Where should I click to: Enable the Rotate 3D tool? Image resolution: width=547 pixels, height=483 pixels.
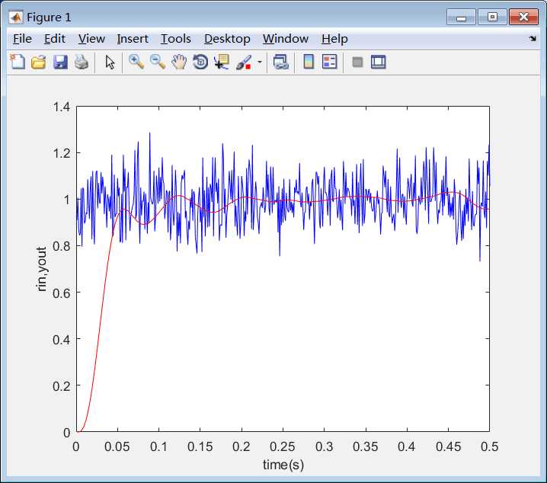pos(200,62)
